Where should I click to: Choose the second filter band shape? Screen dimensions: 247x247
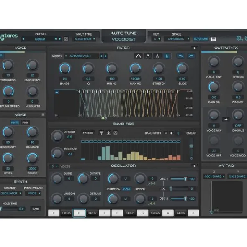(x=148, y=56)
